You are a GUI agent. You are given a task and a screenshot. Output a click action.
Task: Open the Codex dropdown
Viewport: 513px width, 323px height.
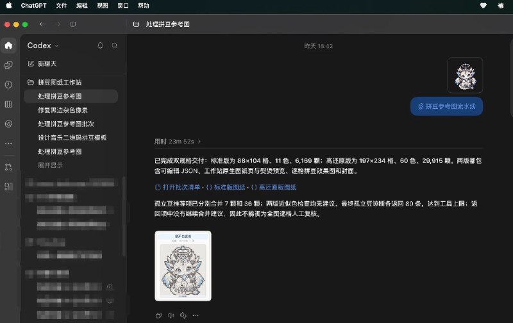43,46
